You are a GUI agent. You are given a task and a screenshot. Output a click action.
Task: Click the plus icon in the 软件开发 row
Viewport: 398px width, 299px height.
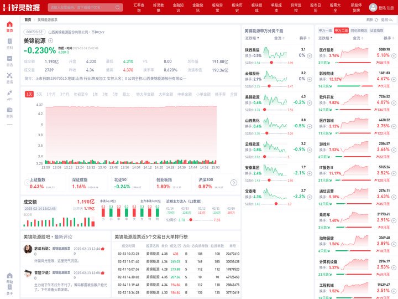[x=394, y=103]
